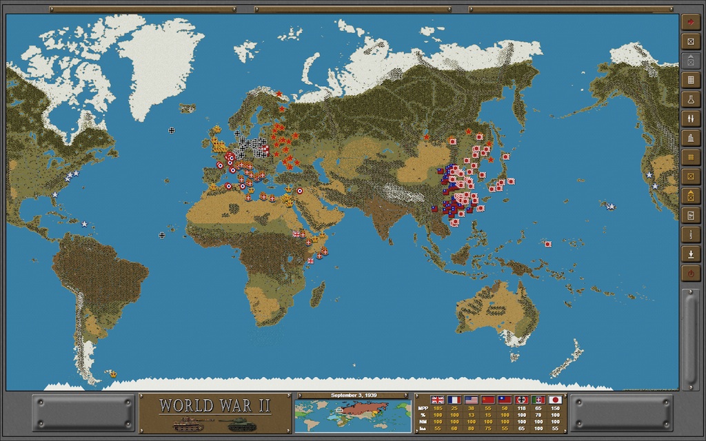
Task: Toggle the orange crossed-box unit display
Action: [x=690, y=176]
